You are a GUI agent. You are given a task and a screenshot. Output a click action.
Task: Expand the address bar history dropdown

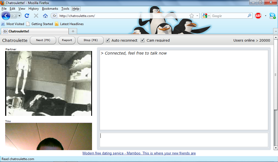[x=197, y=16]
